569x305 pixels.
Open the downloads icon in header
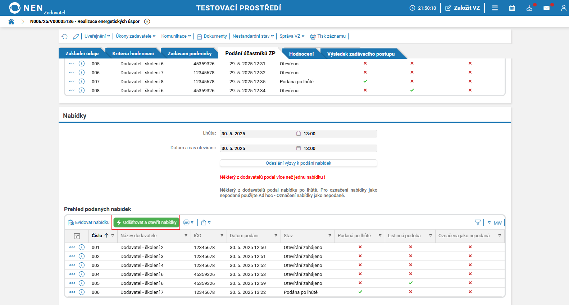529,8
